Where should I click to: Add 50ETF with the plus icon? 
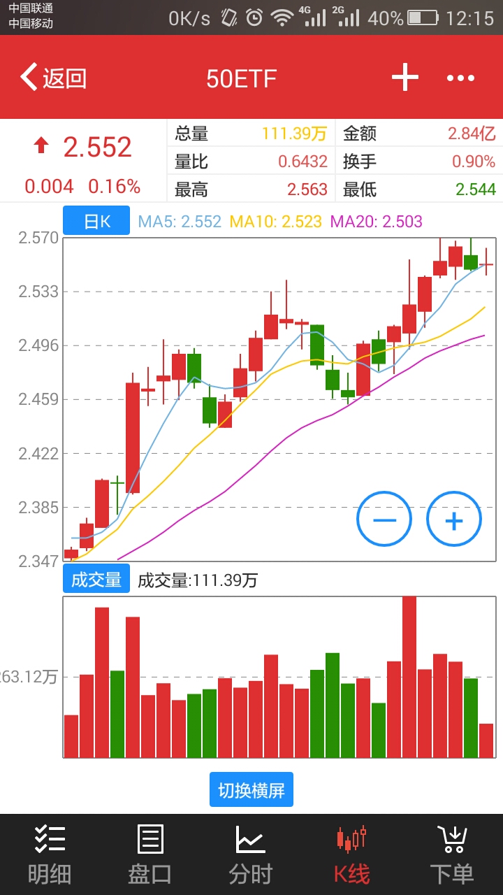pyautogui.click(x=404, y=78)
